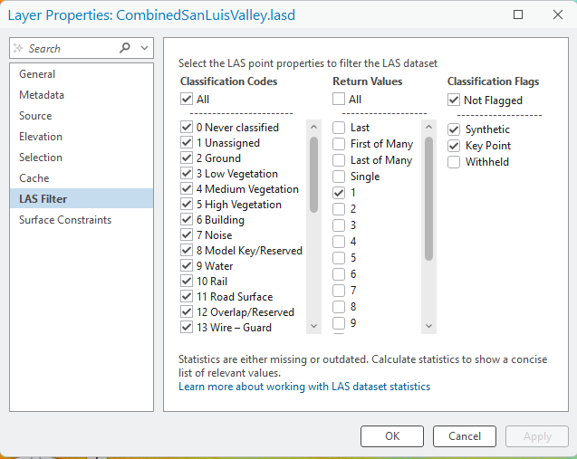Uncheck the 10 Rail checkbox
The image size is (577, 459).
187,282
